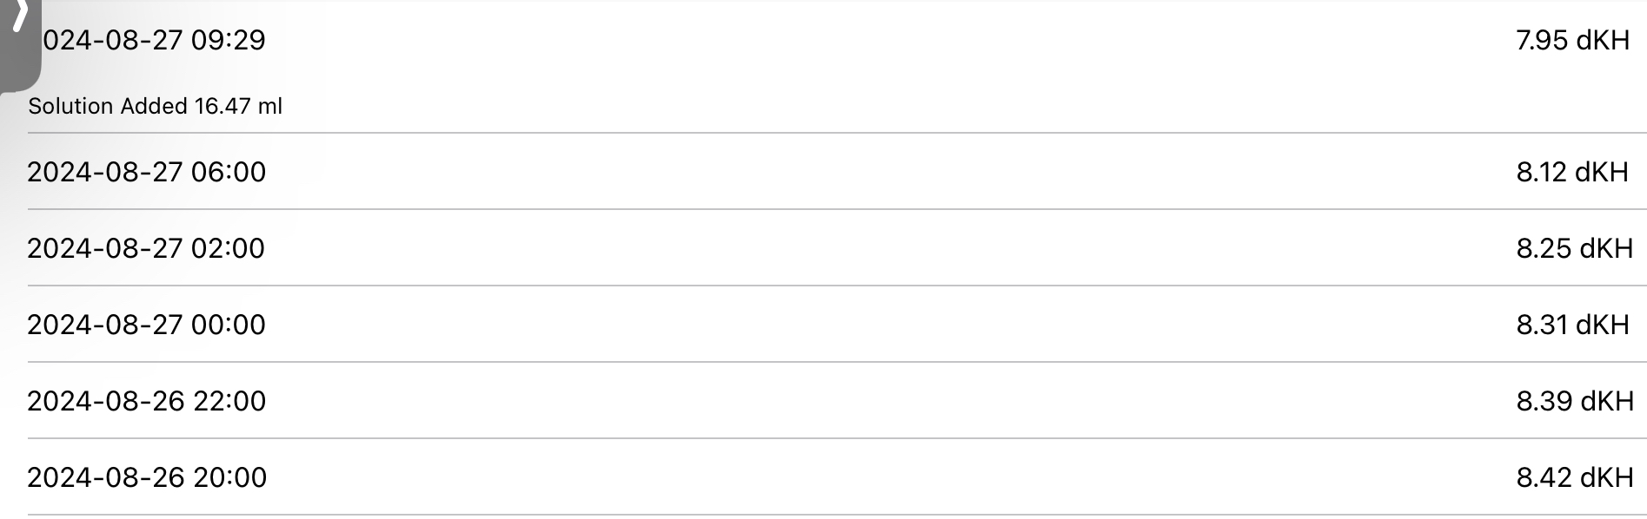The width and height of the screenshot is (1647, 519).
Task: Click the 16.47 ml dosage amount
Action: coord(238,106)
